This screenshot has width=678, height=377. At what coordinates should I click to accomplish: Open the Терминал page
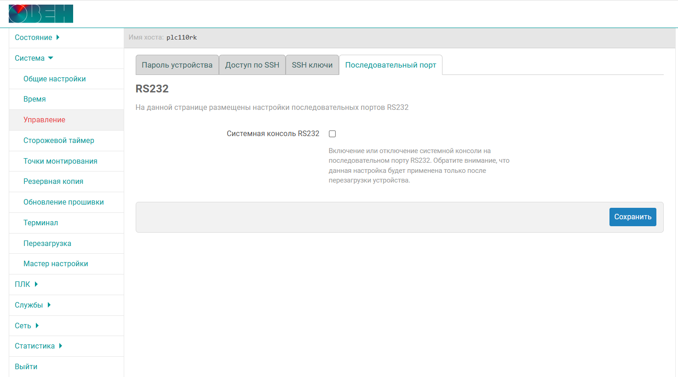[x=66, y=223]
